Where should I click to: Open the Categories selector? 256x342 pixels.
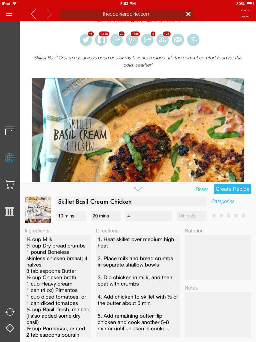(x=223, y=201)
